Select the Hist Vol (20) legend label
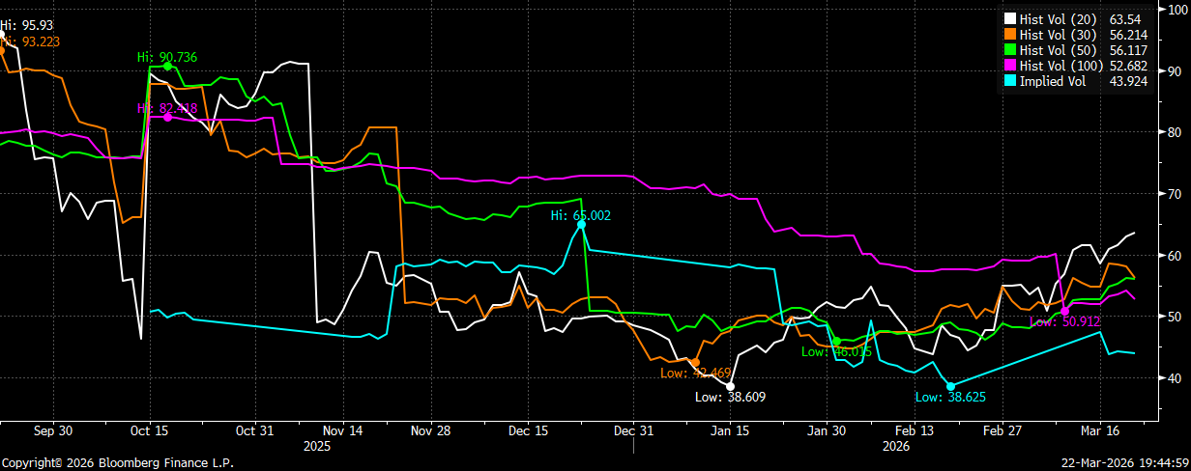 [1059, 18]
